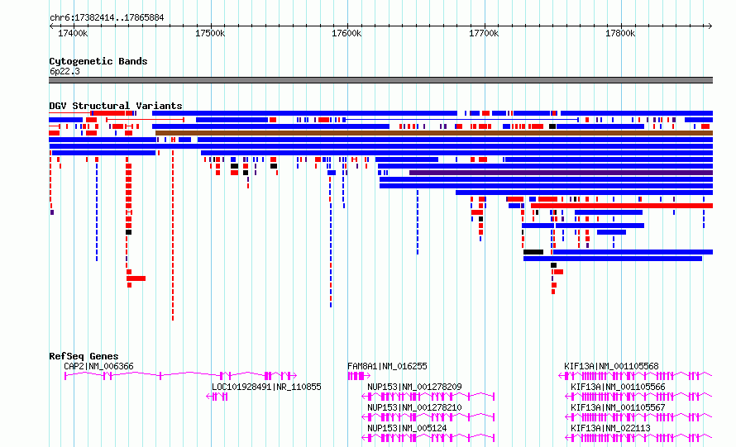Click the LOC101928491|NR_110855 label
Viewport: 736px width, 447px height.
266,387
